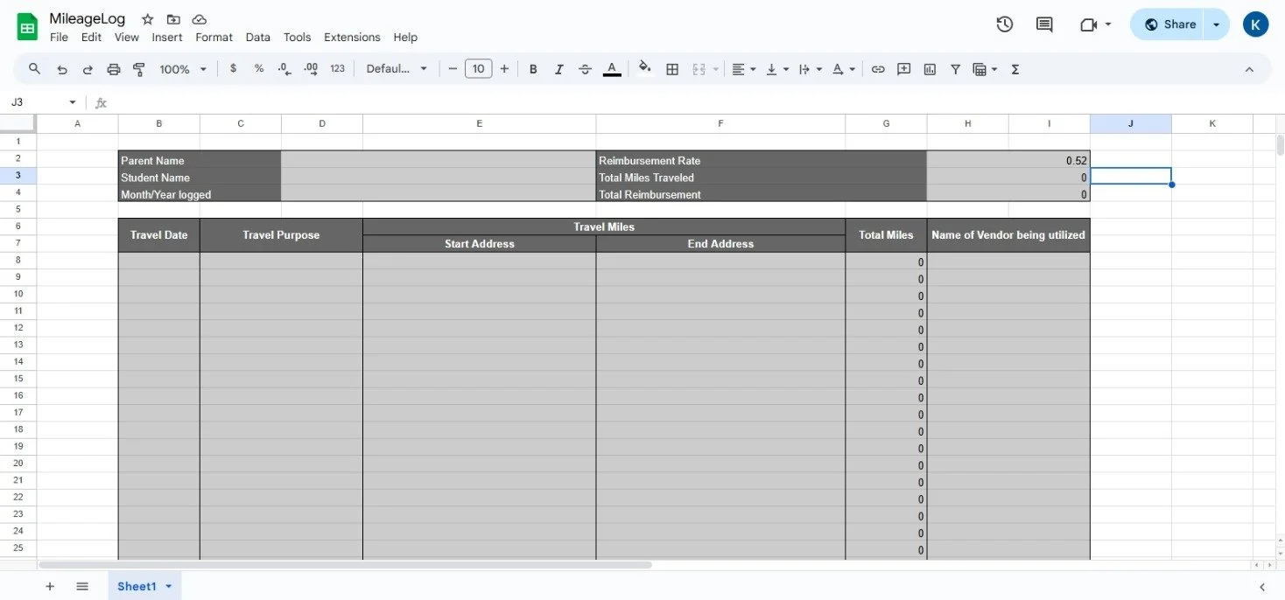The image size is (1285, 600).
Task: Increase decimal places
Action: pyautogui.click(x=311, y=68)
